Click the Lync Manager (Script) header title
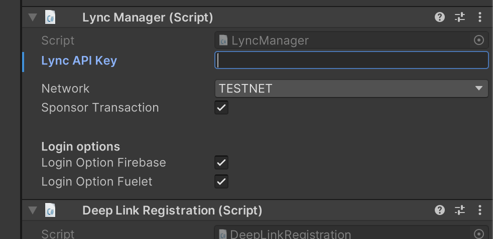 coord(148,17)
